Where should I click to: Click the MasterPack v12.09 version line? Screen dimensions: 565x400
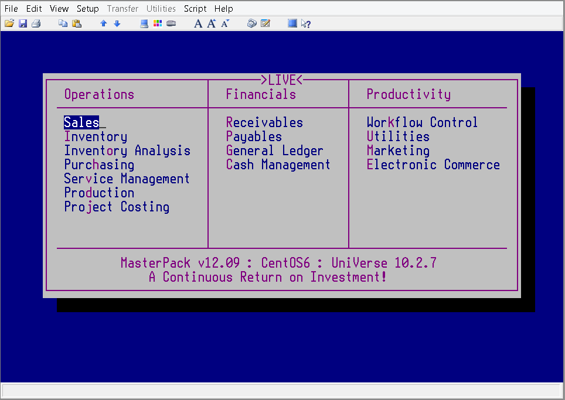pos(278,263)
